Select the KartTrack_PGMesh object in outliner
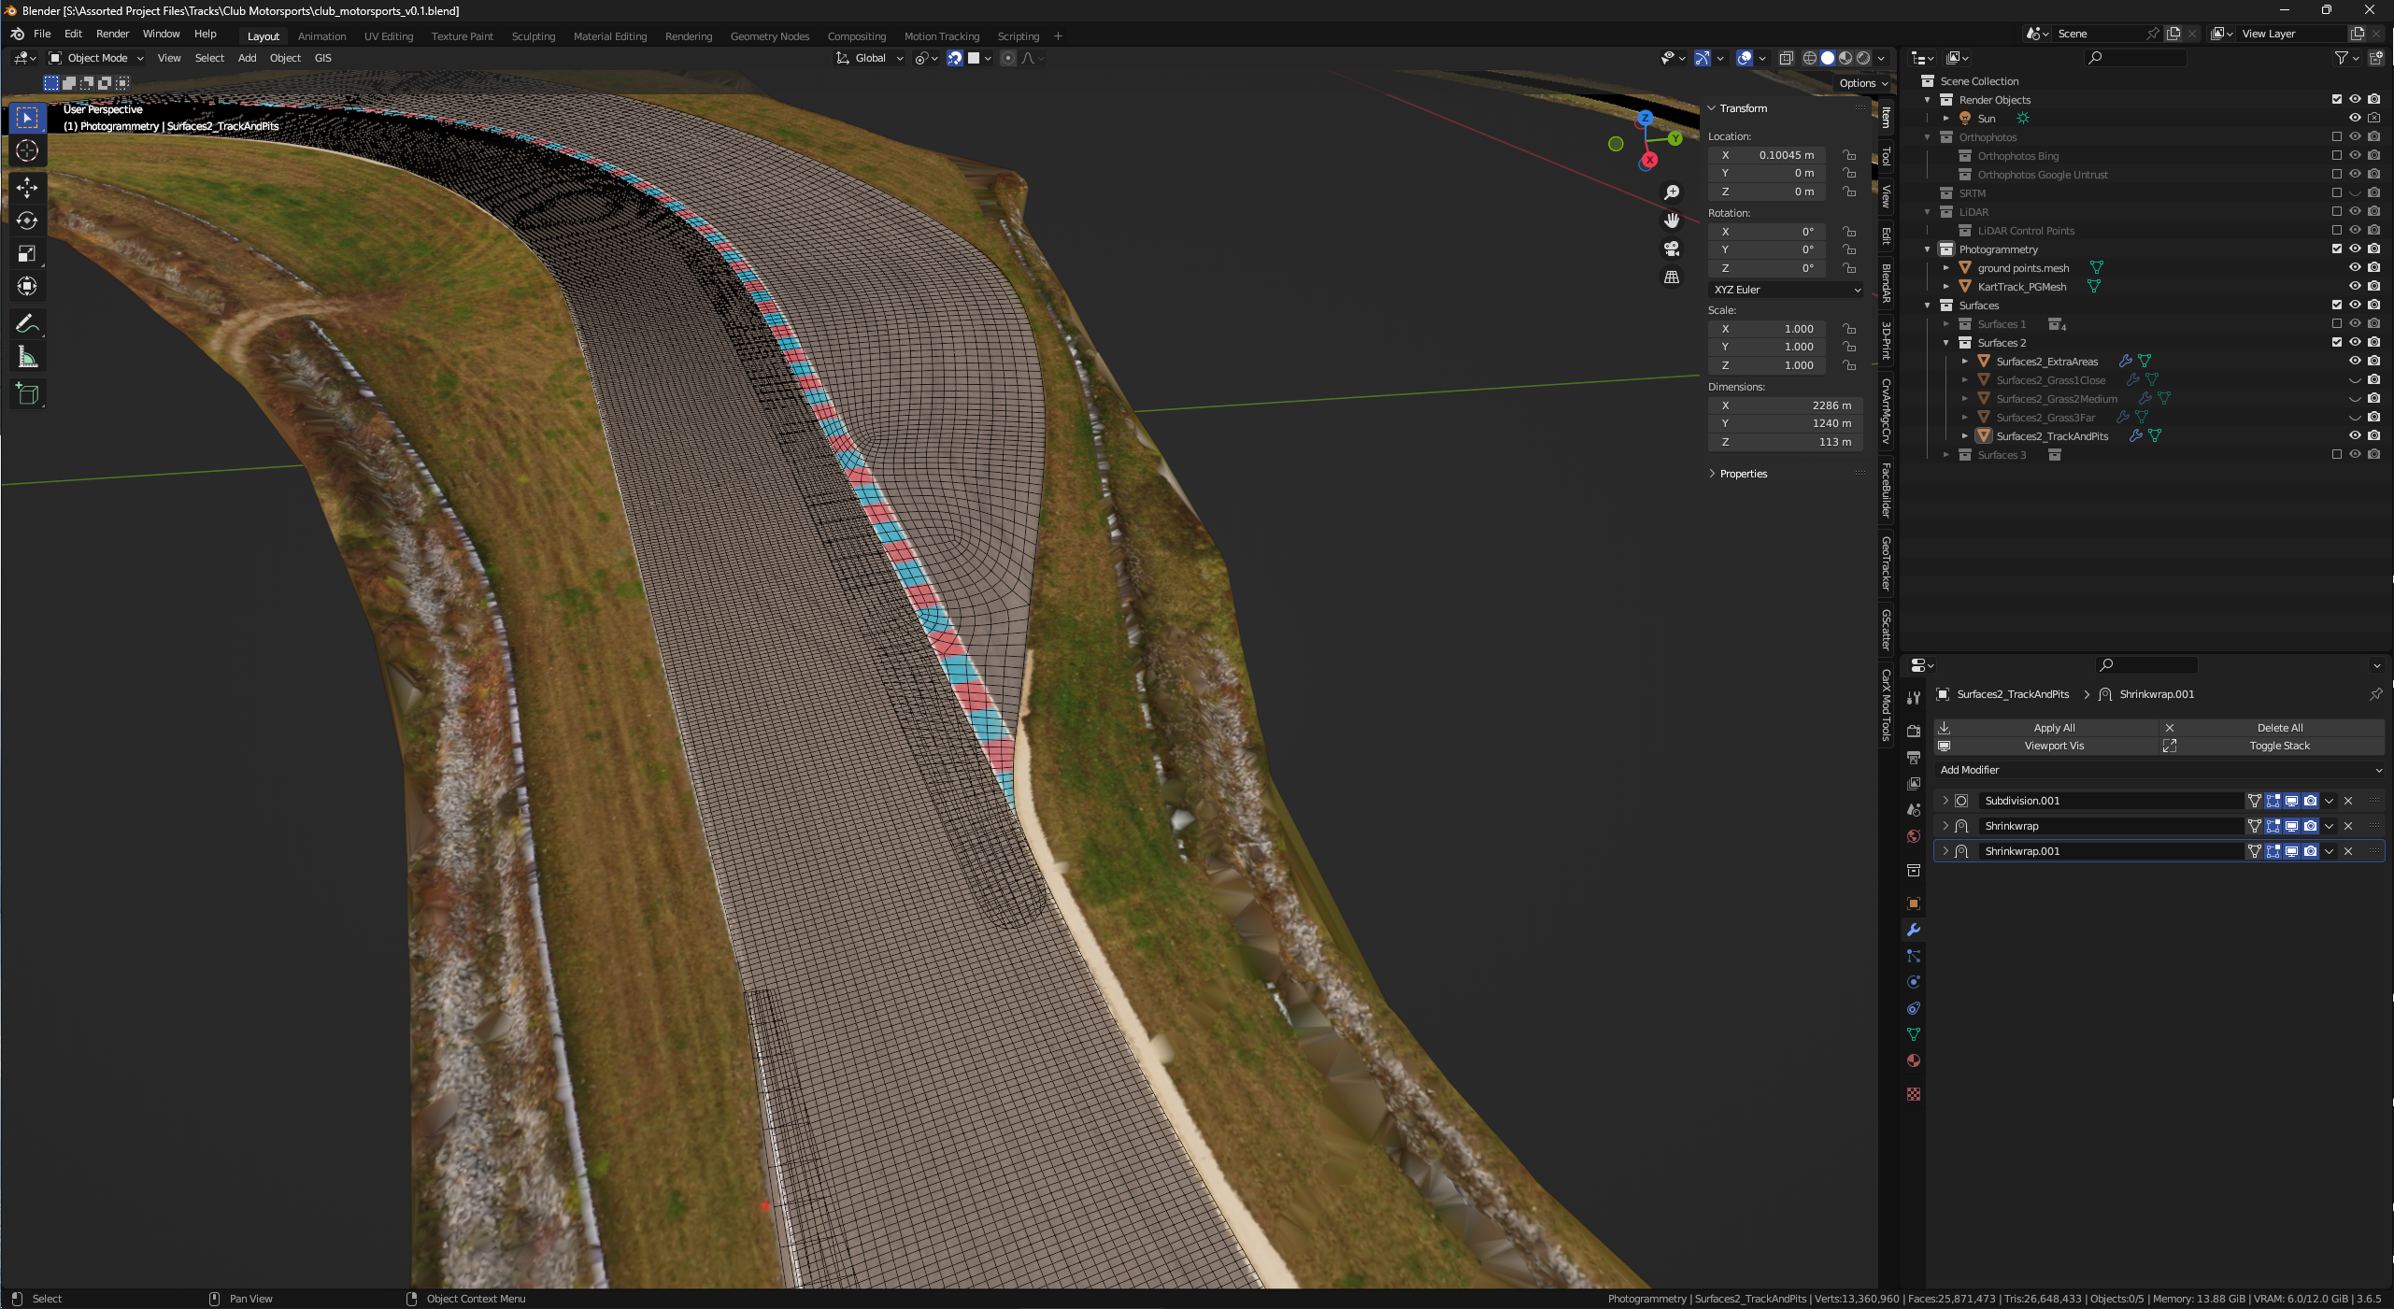Viewport: 2394px width, 1309px height. [2021, 287]
